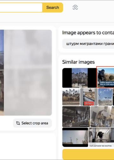Focus the search text input field
This screenshot has width=114, height=160.
pos(21,8)
